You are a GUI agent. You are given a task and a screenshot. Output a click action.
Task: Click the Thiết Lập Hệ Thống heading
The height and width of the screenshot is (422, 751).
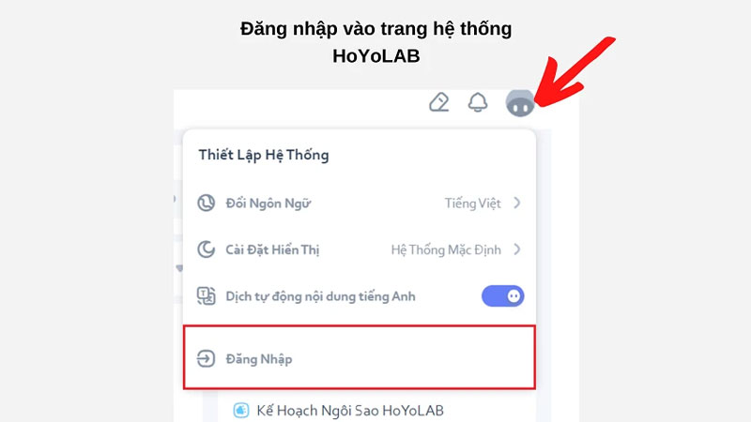coord(264,155)
